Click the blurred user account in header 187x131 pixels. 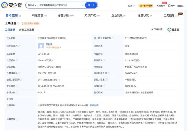tap(181, 6)
